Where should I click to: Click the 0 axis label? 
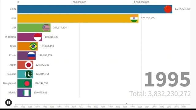coord(18,2)
